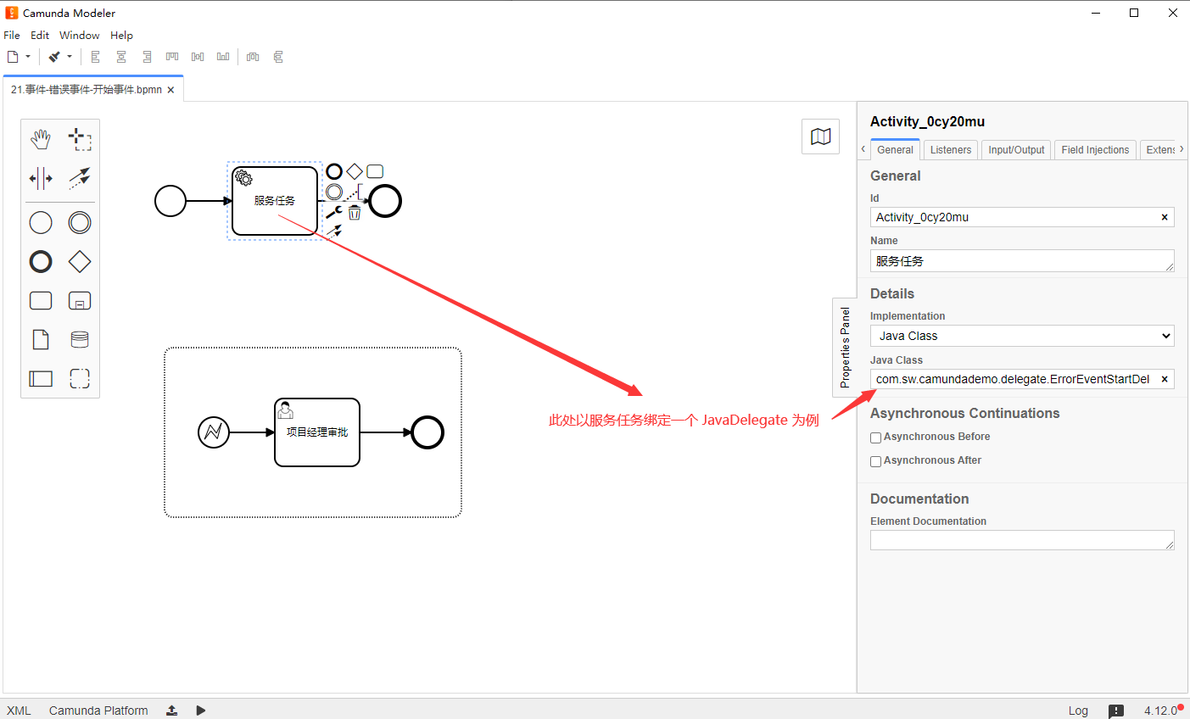Enable Asynchronous Before checkbox
This screenshot has height=719, width=1190.
(875, 438)
